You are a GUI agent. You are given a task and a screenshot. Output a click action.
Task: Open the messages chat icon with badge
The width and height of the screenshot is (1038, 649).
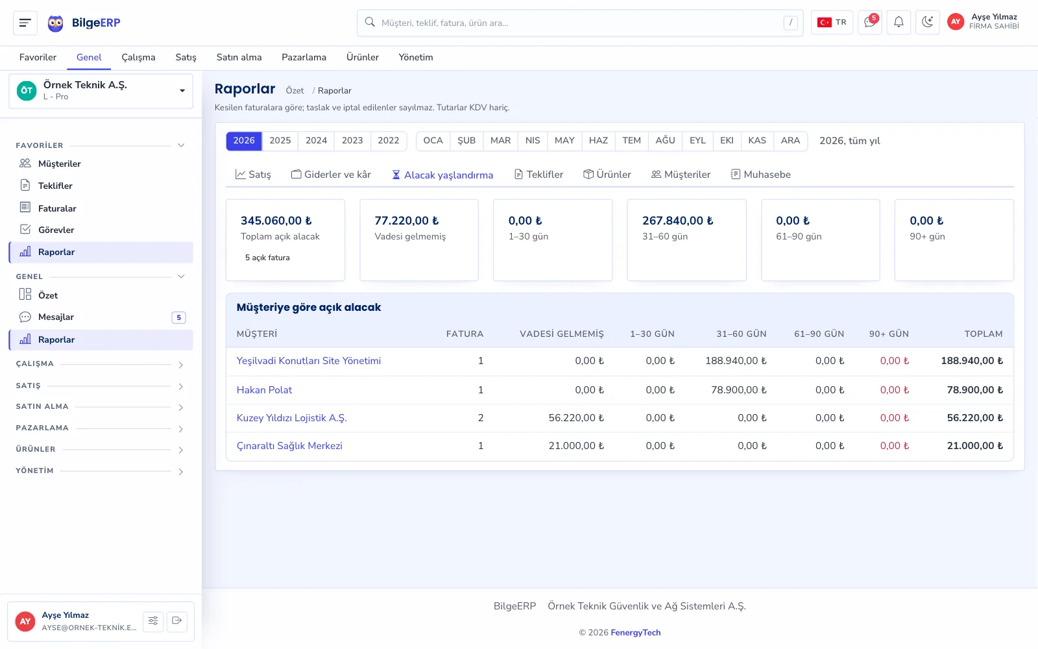(x=869, y=23)
